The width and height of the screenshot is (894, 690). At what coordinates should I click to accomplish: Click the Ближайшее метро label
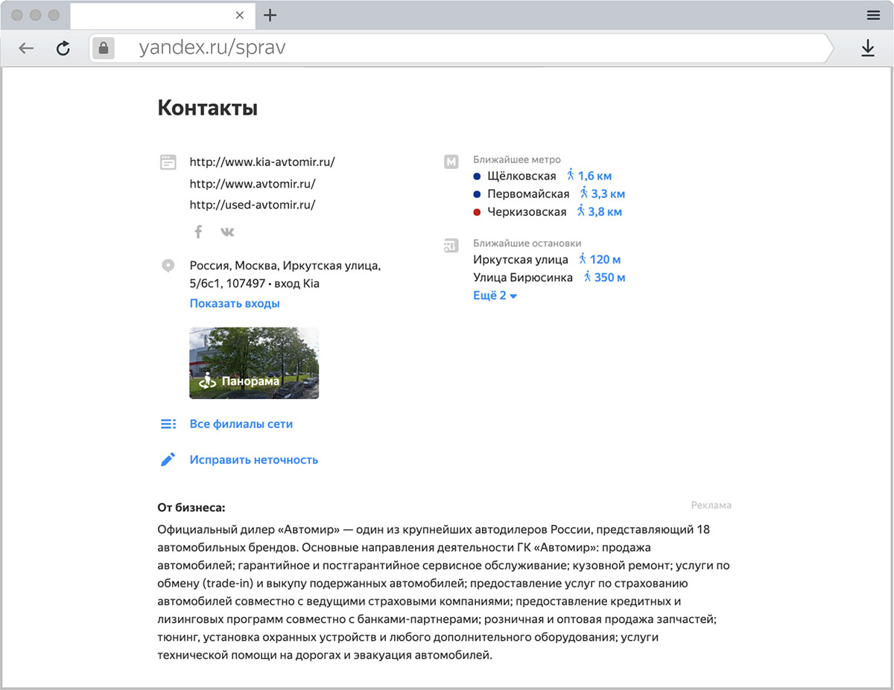[x=517, y=160]
